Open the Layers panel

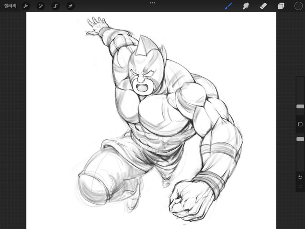pyautogui.click(x=281, y=6)
